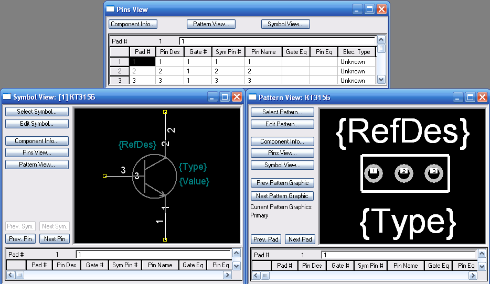The width and height of the screenshot is (490, 284).
Task: Open Component Info in Pins View window
Action: pos(133,24)
